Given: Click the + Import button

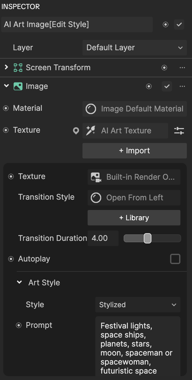Looking at the screenshot, I should point(135,151).
